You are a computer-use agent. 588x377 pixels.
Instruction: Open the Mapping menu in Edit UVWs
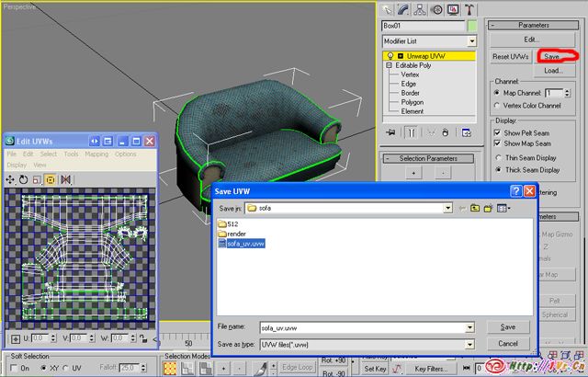96,154
